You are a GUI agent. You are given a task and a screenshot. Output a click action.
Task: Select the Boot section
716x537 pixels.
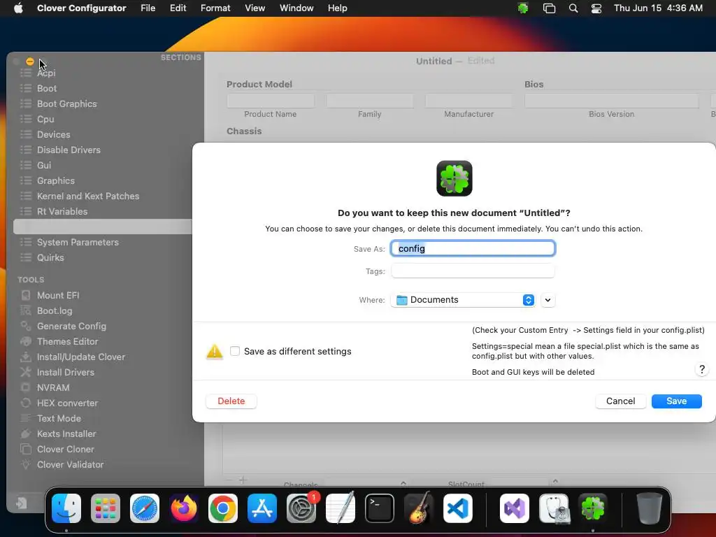[x=47, y=88]
